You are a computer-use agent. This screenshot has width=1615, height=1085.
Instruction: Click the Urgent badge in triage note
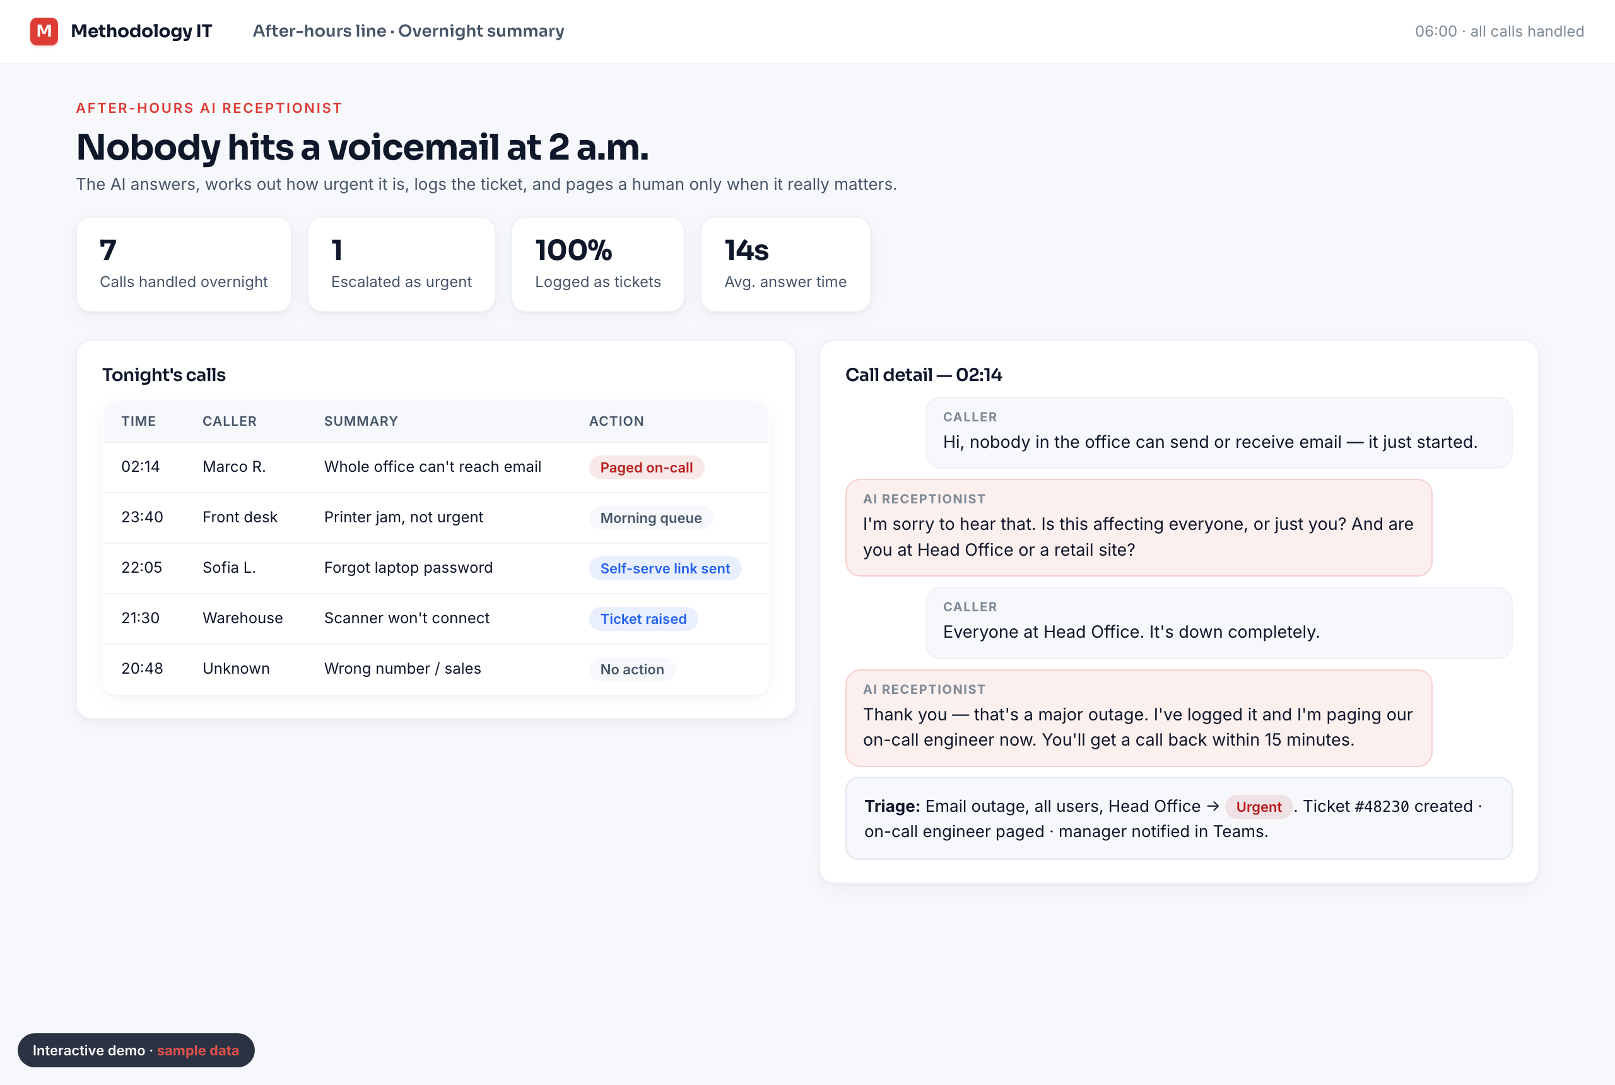point(1258,807)
